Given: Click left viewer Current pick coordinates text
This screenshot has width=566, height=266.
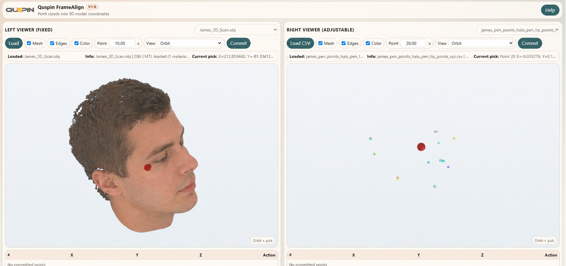Looking at the screenshot, I should point(233,57).
